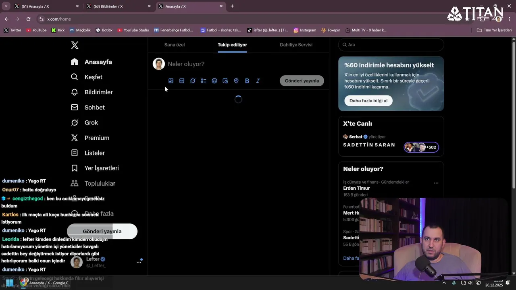Toggle italic text formatting
The height and width of the screenshot is (290, 516).
(x=258, y=81)
